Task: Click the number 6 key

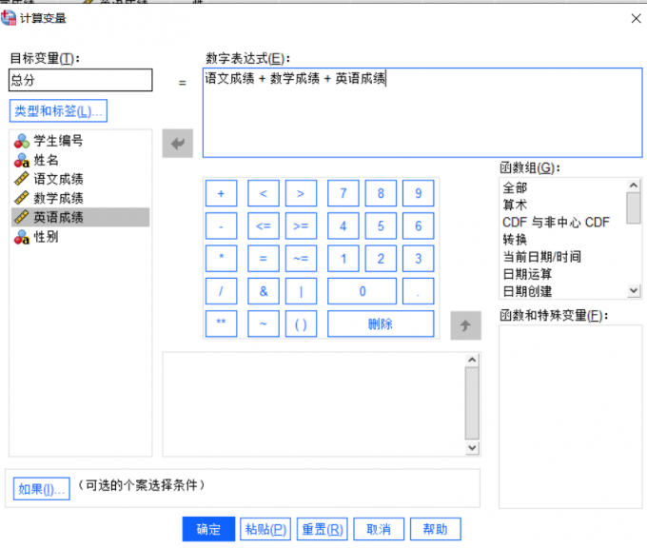Action: coord(419,225)
